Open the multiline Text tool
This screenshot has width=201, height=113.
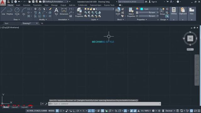(x=56, y=11)
